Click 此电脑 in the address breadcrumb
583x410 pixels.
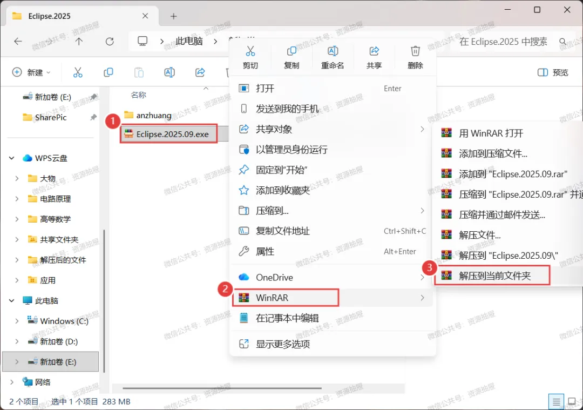[x=189, y=41]
